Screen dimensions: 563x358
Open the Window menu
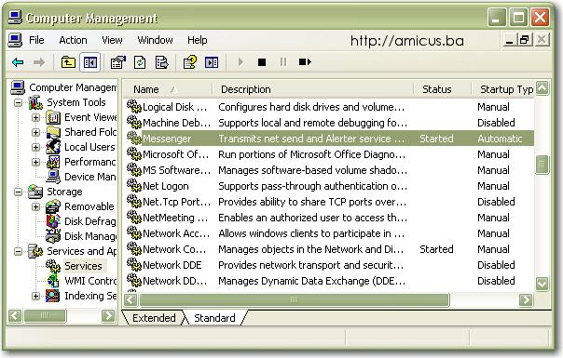coord(155,40)
